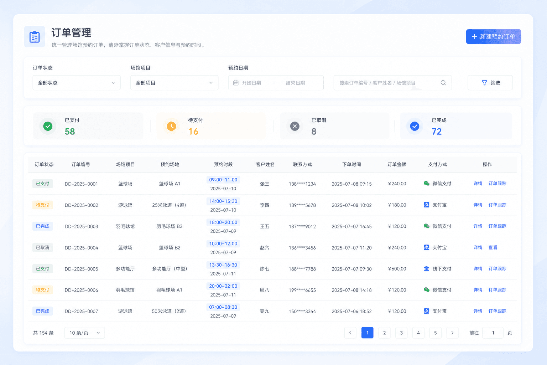
Task: Click WeChat pay icon in DD-2025-0001 row
Action: pyautogui.click(x=426, y=184)
